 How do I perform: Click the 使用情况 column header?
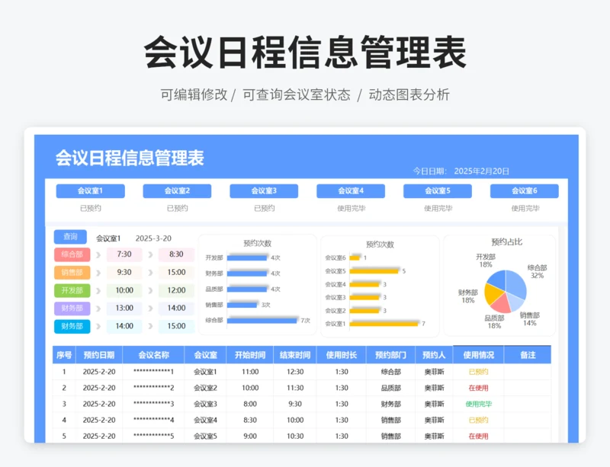[x=479, y=355]
